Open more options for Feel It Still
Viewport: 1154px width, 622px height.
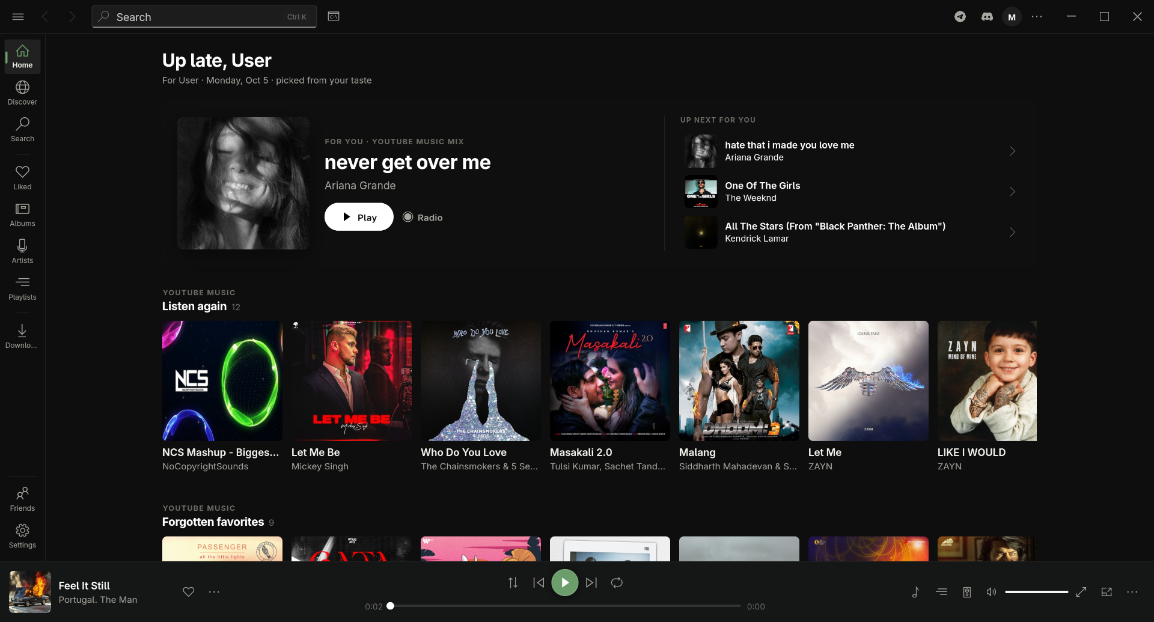[x=214, y=592]
